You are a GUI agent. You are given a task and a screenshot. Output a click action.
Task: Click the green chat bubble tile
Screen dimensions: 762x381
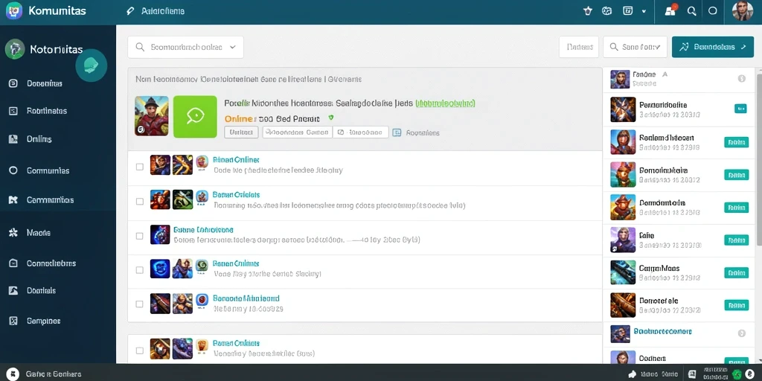(x=195, y=117)
